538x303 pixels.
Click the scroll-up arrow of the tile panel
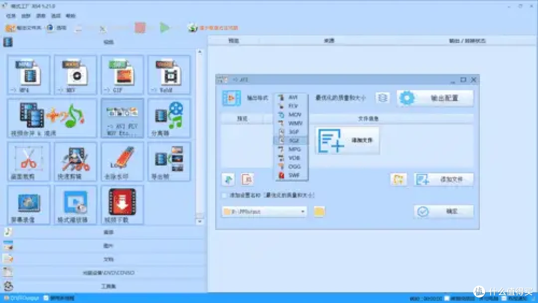(x=200, y=52)
